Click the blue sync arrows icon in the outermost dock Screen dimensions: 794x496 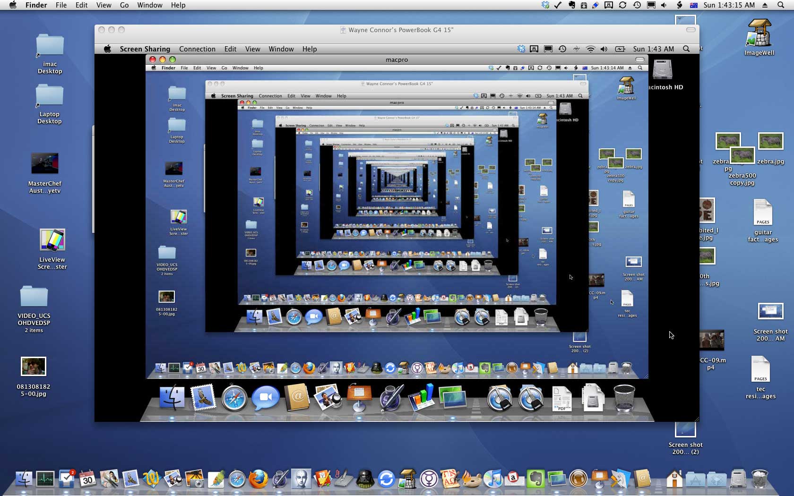386,479
